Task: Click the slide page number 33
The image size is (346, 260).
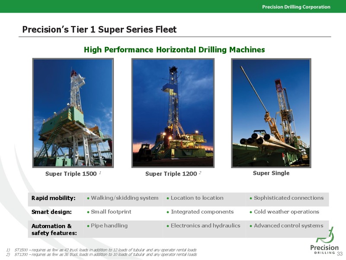Action: pos(340,253)
